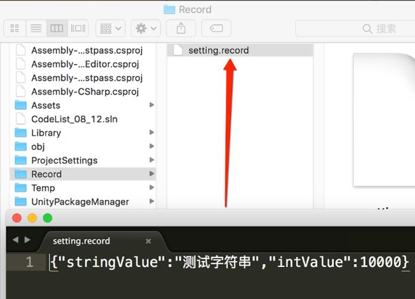
Task: Select the setting.record file in Finder
Action: pos(218,50)
